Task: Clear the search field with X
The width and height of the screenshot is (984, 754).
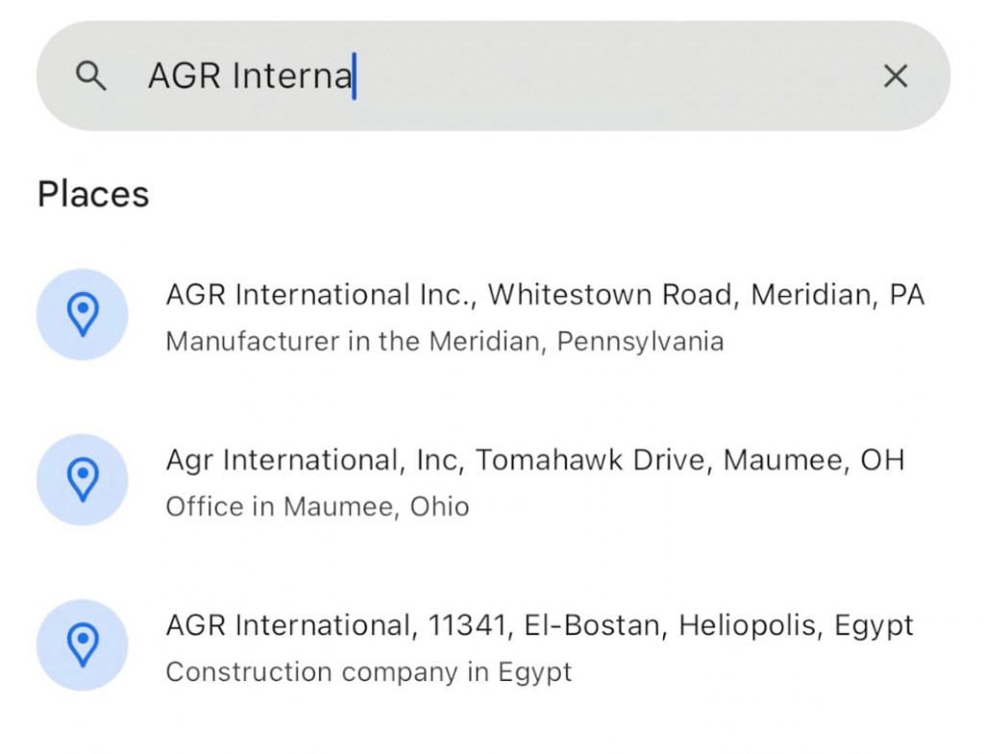Action: pos(895,76)
